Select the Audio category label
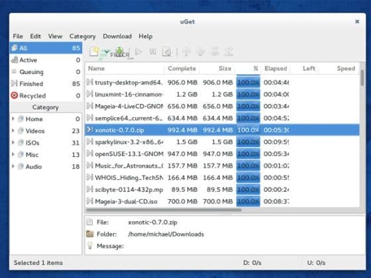371x278 pixels. coord(34,166)
